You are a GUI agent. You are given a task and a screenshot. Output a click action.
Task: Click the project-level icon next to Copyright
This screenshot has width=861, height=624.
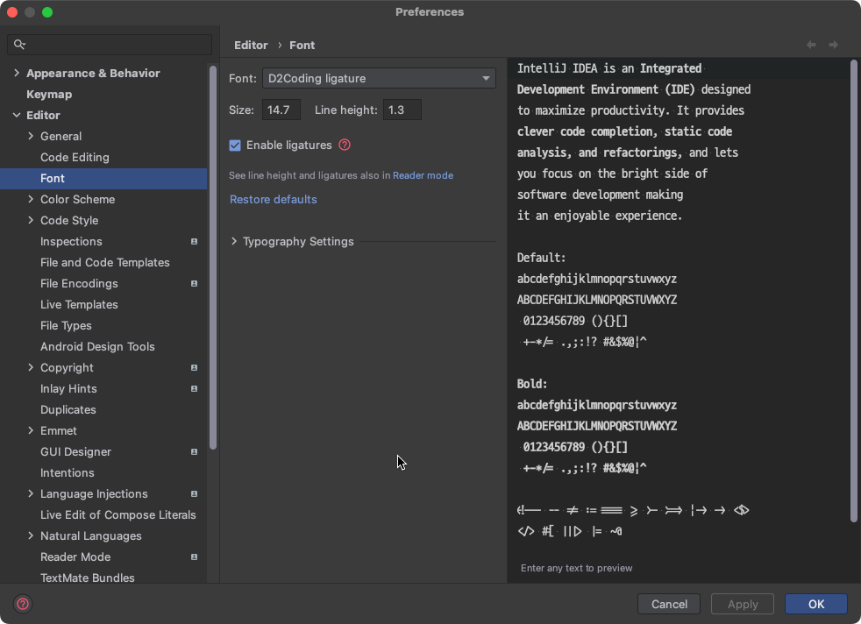pos(194,368)
